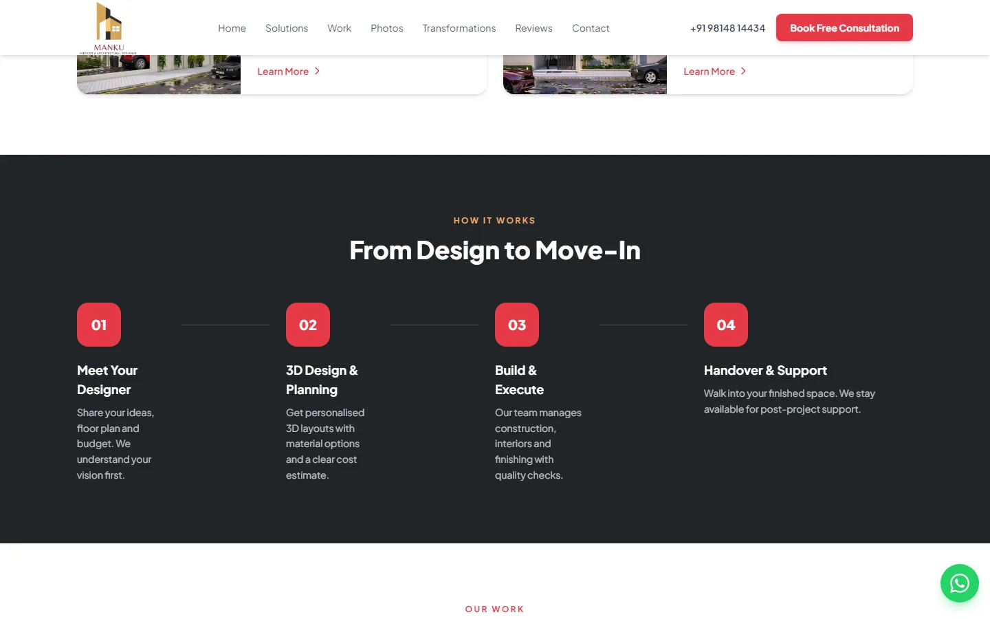Open the Reviews navigation link
This screenshot has width=990, height=619.
pos(533,28)
